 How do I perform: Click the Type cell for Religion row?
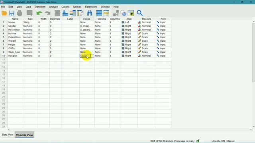pos(30,56)
